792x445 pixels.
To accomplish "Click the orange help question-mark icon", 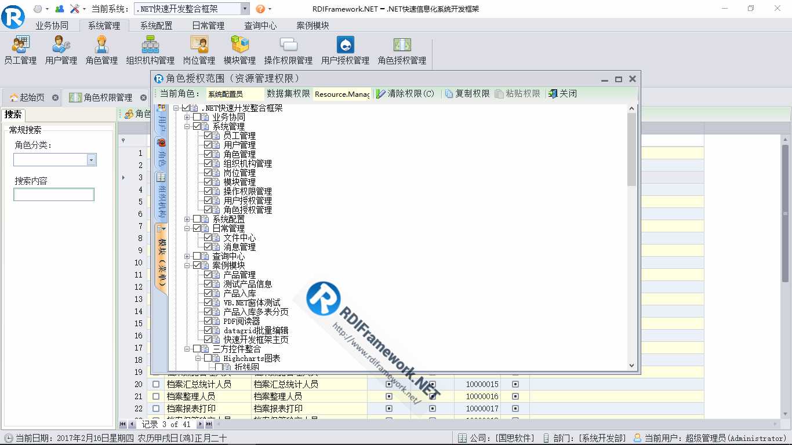I will pos(260,9).
